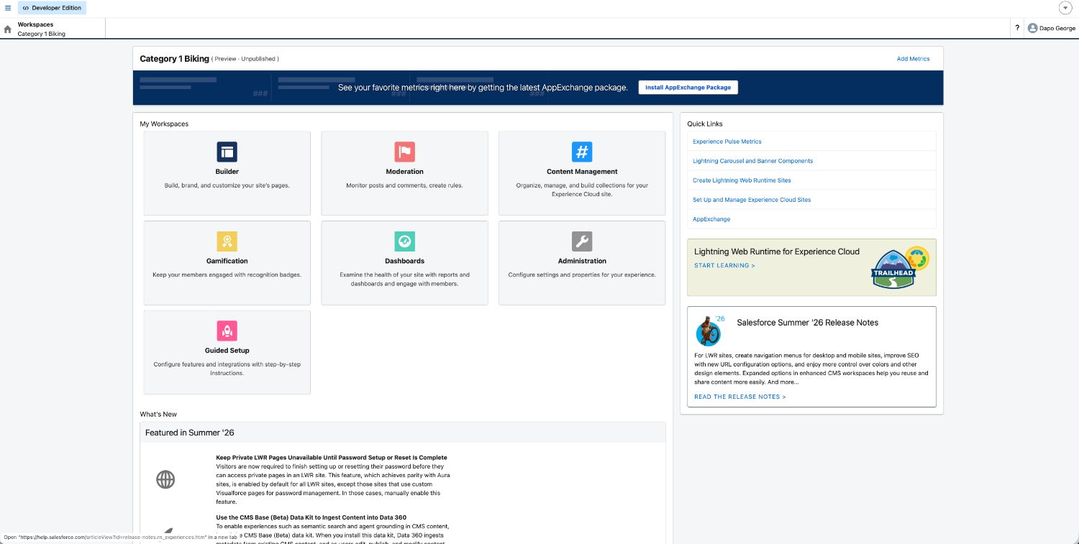Click Use the CMS Base Data Kit headline

tap(311, 517)
